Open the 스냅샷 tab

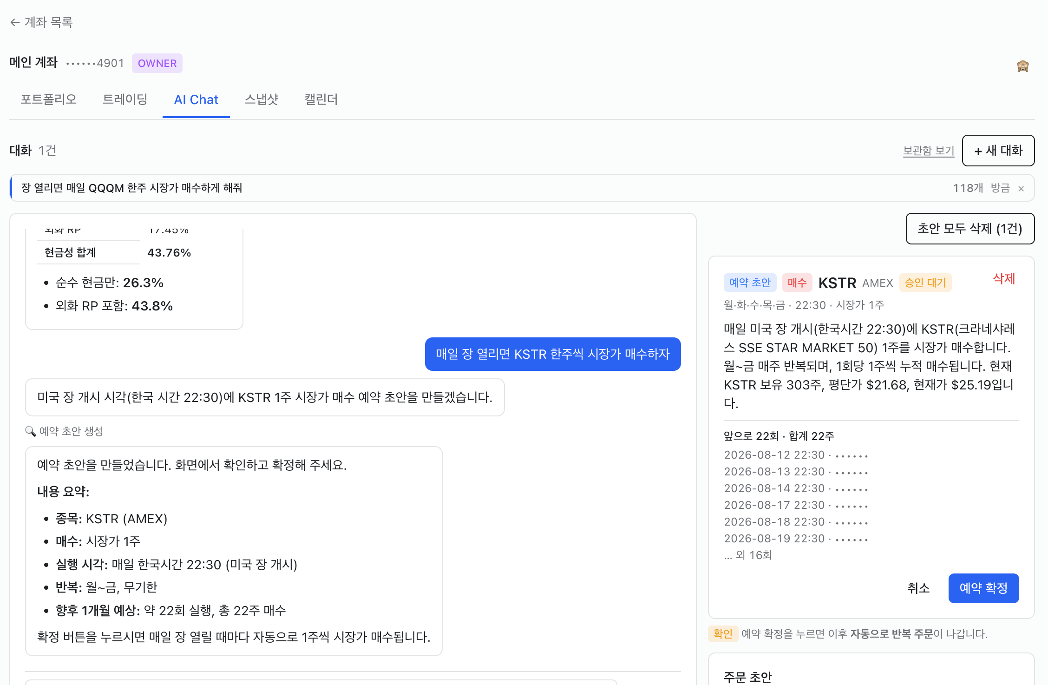click(x=262, y=99)
